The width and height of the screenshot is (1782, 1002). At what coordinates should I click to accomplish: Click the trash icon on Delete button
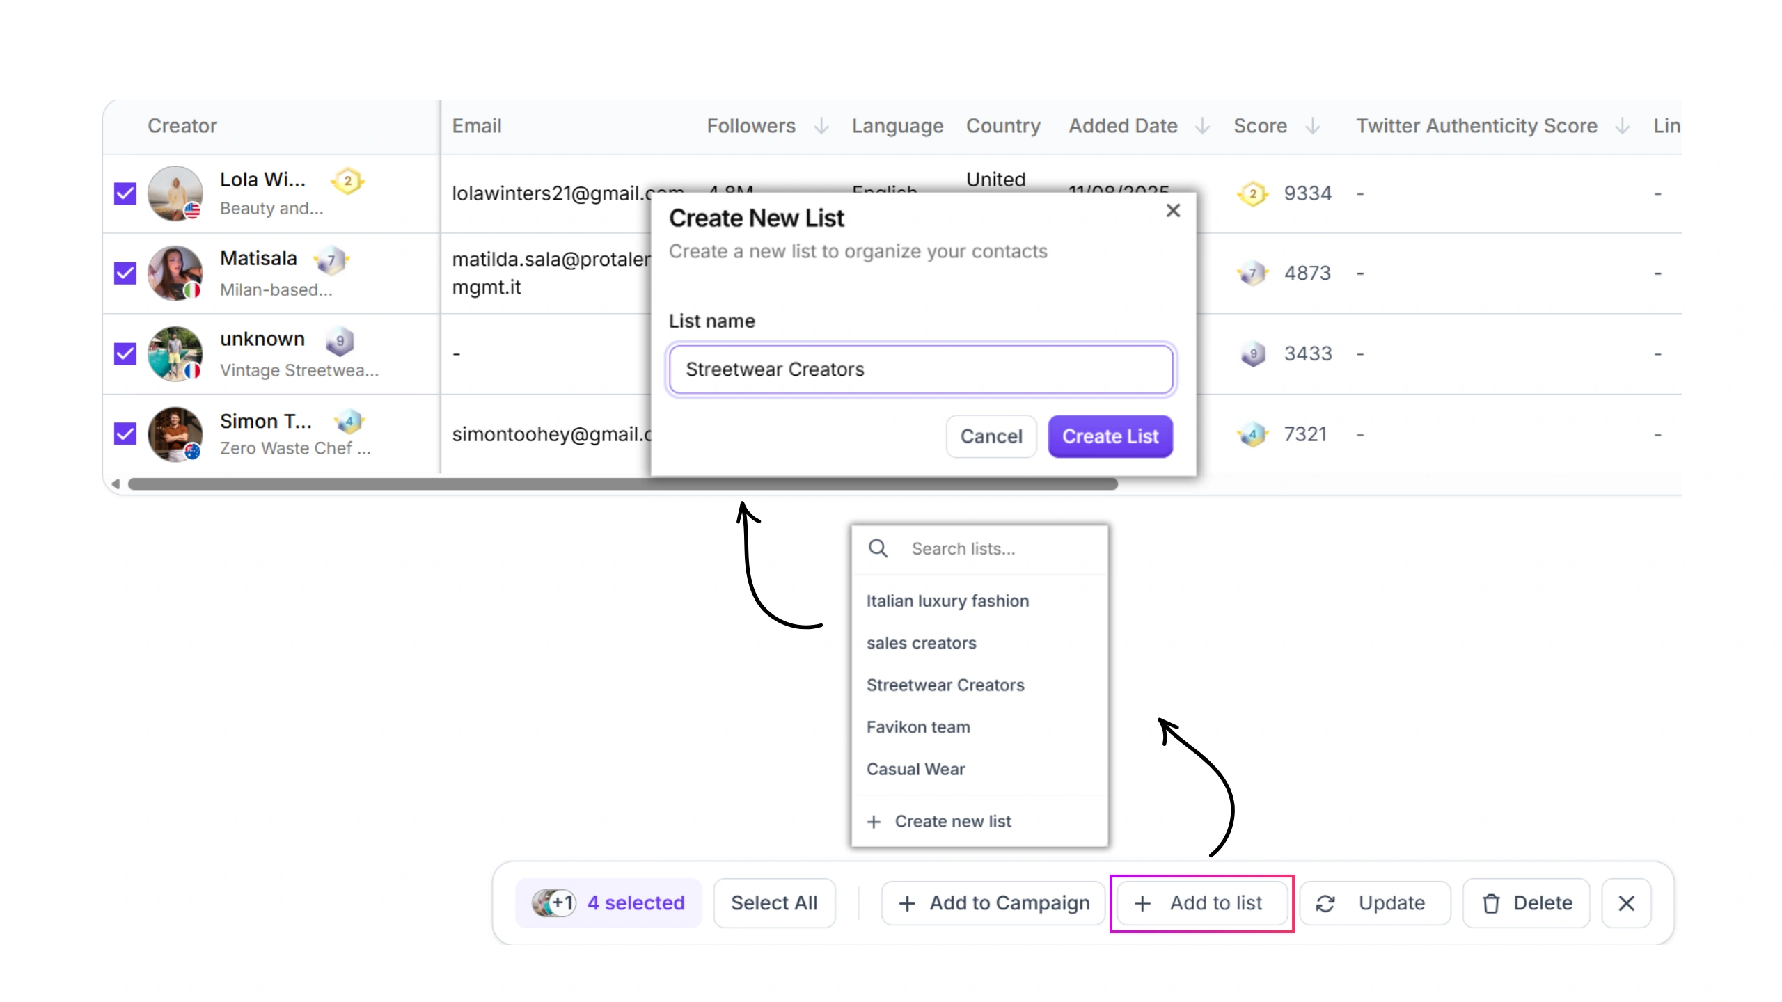1491,903
